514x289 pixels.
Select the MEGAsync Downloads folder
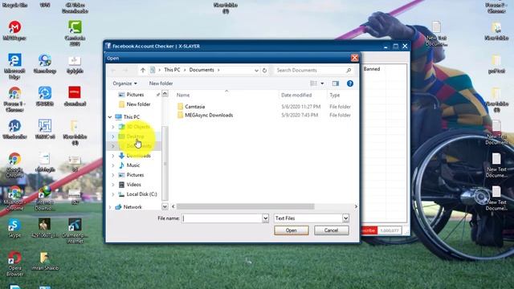[209, 116]
